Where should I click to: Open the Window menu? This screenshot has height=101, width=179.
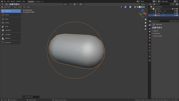pyautogui.click(x=19, y=1)
